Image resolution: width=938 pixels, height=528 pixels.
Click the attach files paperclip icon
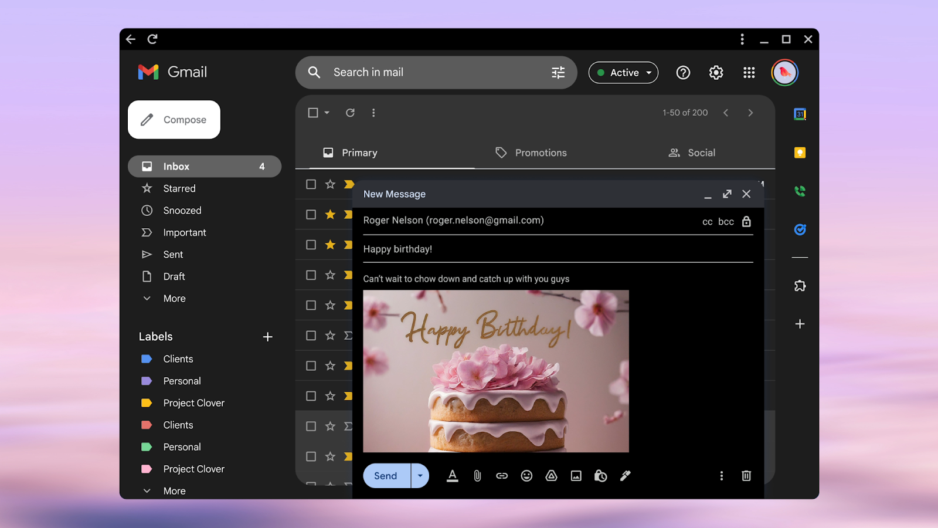(x=477, y=476)
